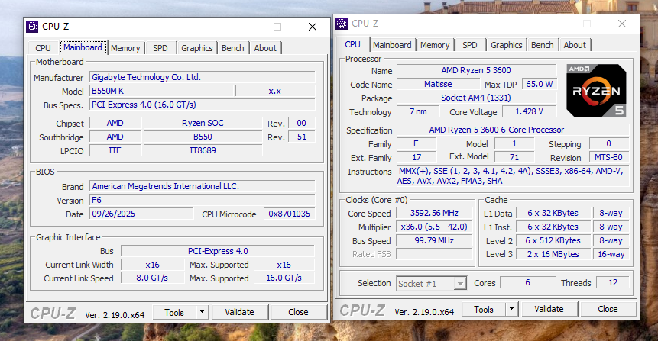The width and height of the screenshot is (658, 341).
Task: Click package value Socket AM4 (1331)
Action: point(476,98)
